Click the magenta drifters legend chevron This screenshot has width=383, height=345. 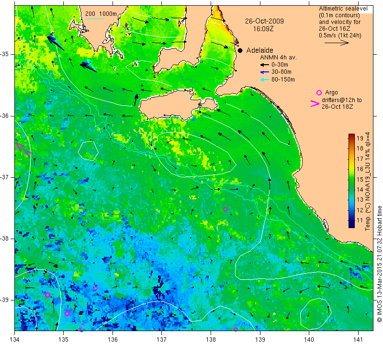point(315,103)
